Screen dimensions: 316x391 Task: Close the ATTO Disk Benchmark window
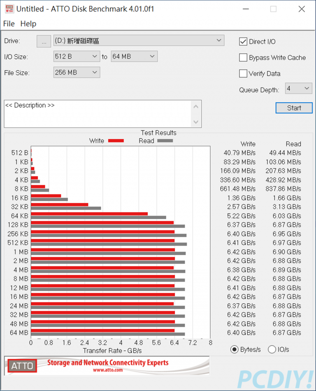pyautogui.click(x=302, y=9)
